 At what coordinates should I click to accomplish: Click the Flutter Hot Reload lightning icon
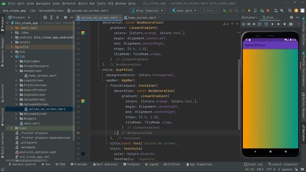point(249,11)
